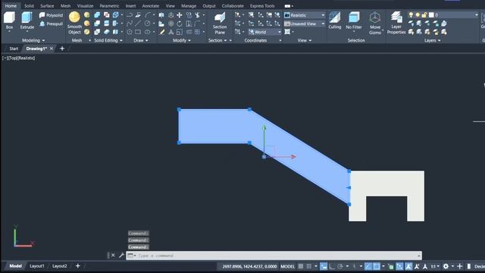Screen dimensions: 485x273
Task: Toggle object snap tracking in status bar
Action: [368, 266]
